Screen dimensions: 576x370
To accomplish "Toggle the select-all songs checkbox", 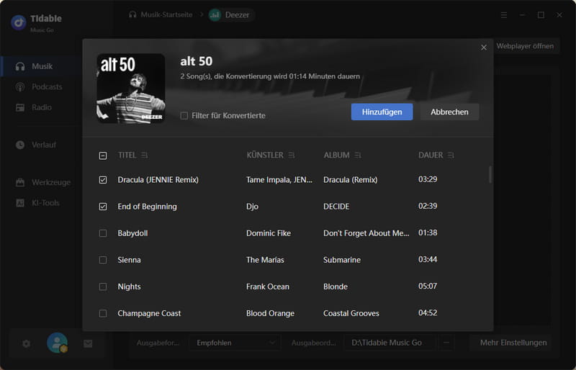I will point(103,155).
